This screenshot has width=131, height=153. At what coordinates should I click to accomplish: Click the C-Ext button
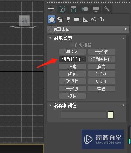pyautogui.click(x=102, y=81)
